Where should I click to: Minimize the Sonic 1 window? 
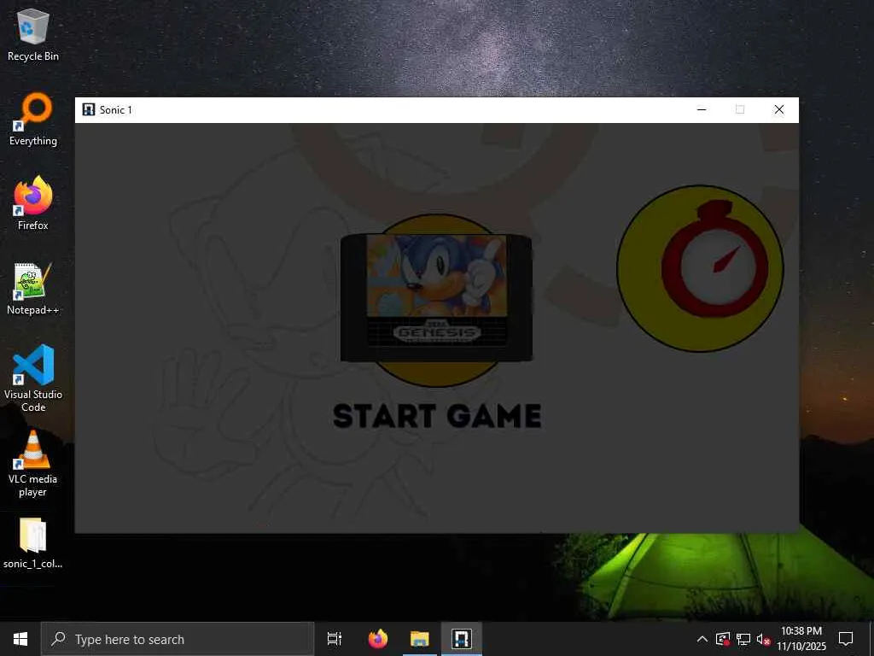(x=702, y=109)
